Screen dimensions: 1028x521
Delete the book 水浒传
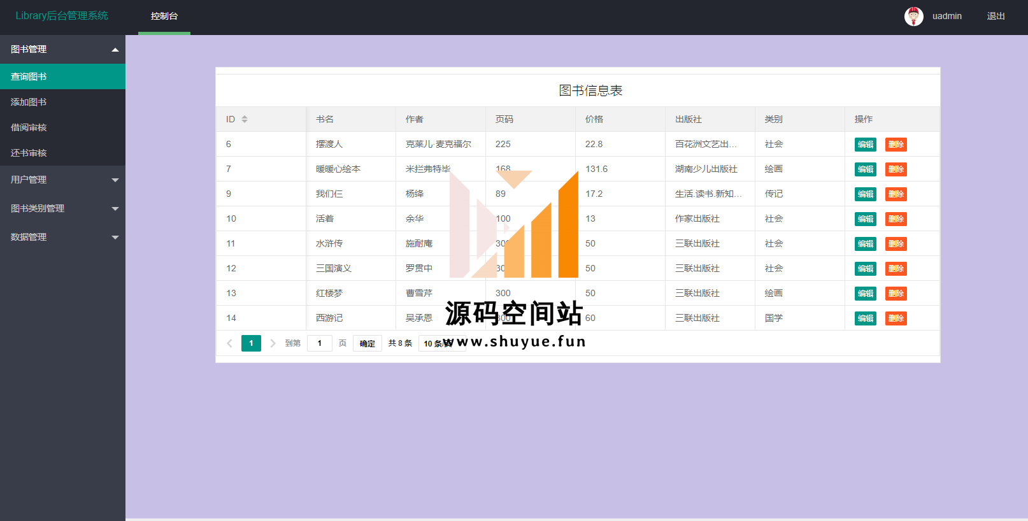point(896,244)
